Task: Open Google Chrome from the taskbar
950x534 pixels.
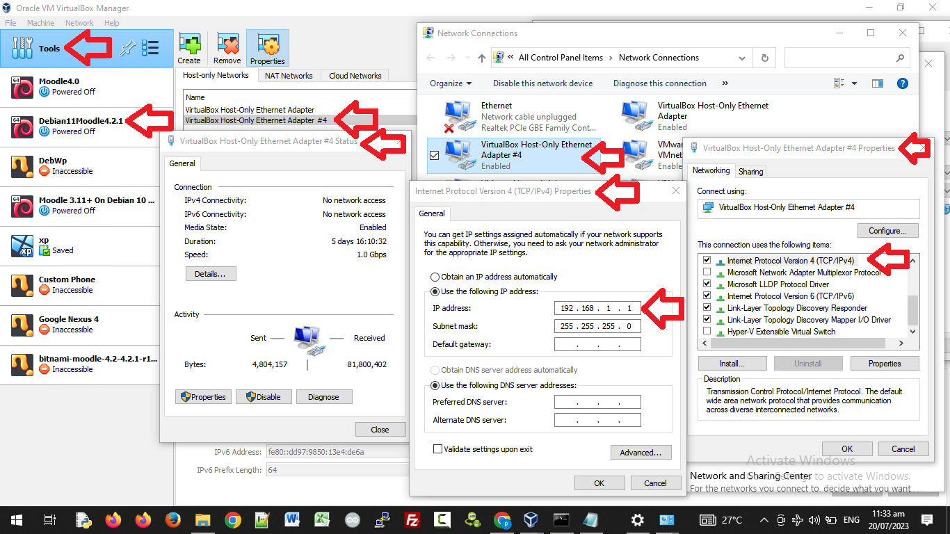Action: (x=232, y=519)
